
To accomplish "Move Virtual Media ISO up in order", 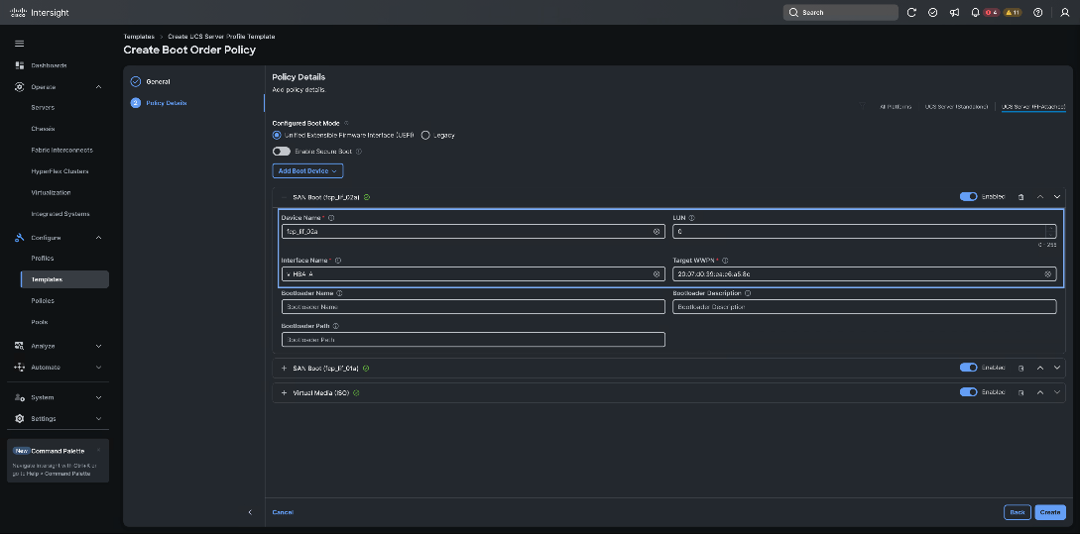I will (1040, 392).
